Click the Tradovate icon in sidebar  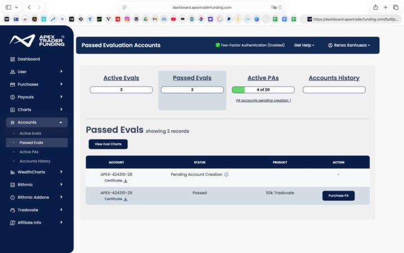pos(12,210)
